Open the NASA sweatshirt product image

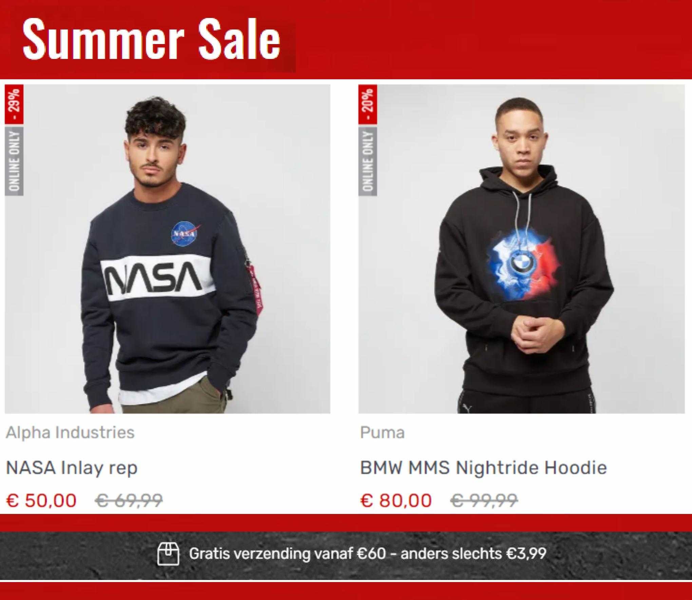coord(168,249)
